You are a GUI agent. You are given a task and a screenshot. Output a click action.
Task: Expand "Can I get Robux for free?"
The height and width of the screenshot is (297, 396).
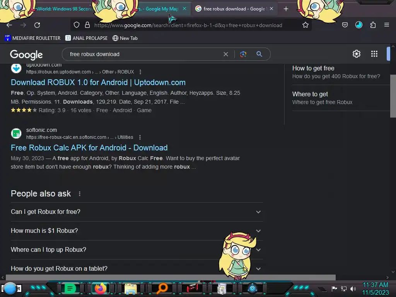[137, 212]
